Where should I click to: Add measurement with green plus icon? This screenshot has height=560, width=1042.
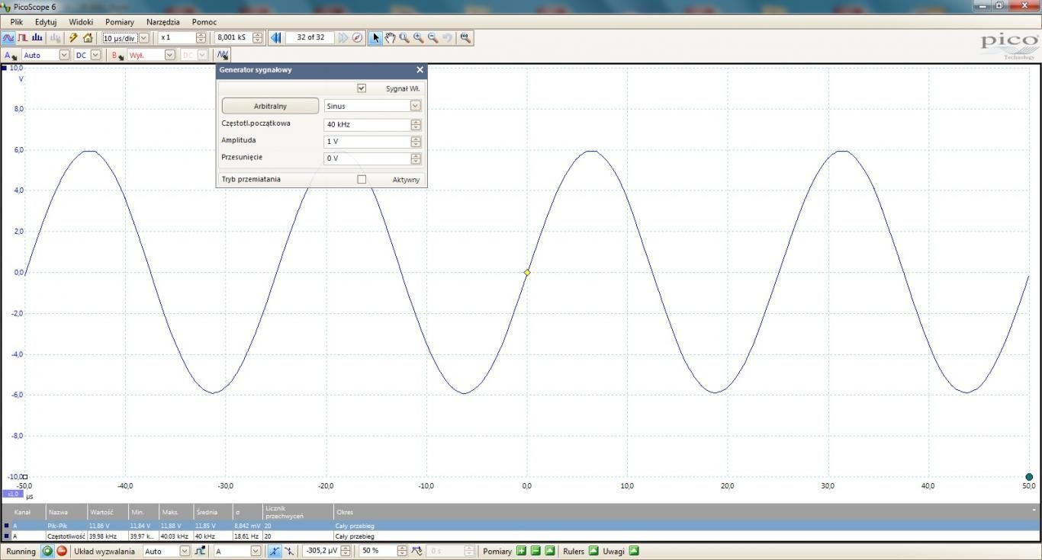click(x=522, y=551)
